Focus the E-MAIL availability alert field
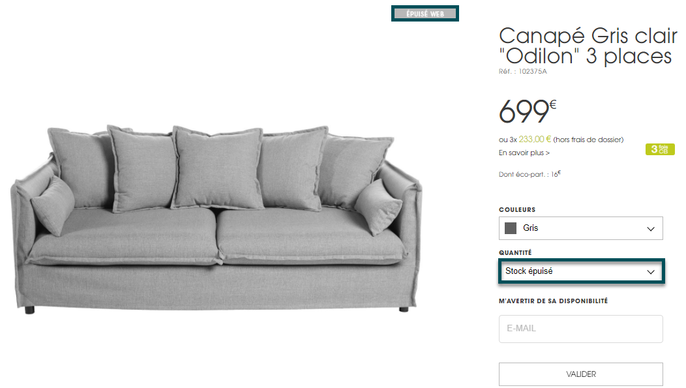 (580, 329)
